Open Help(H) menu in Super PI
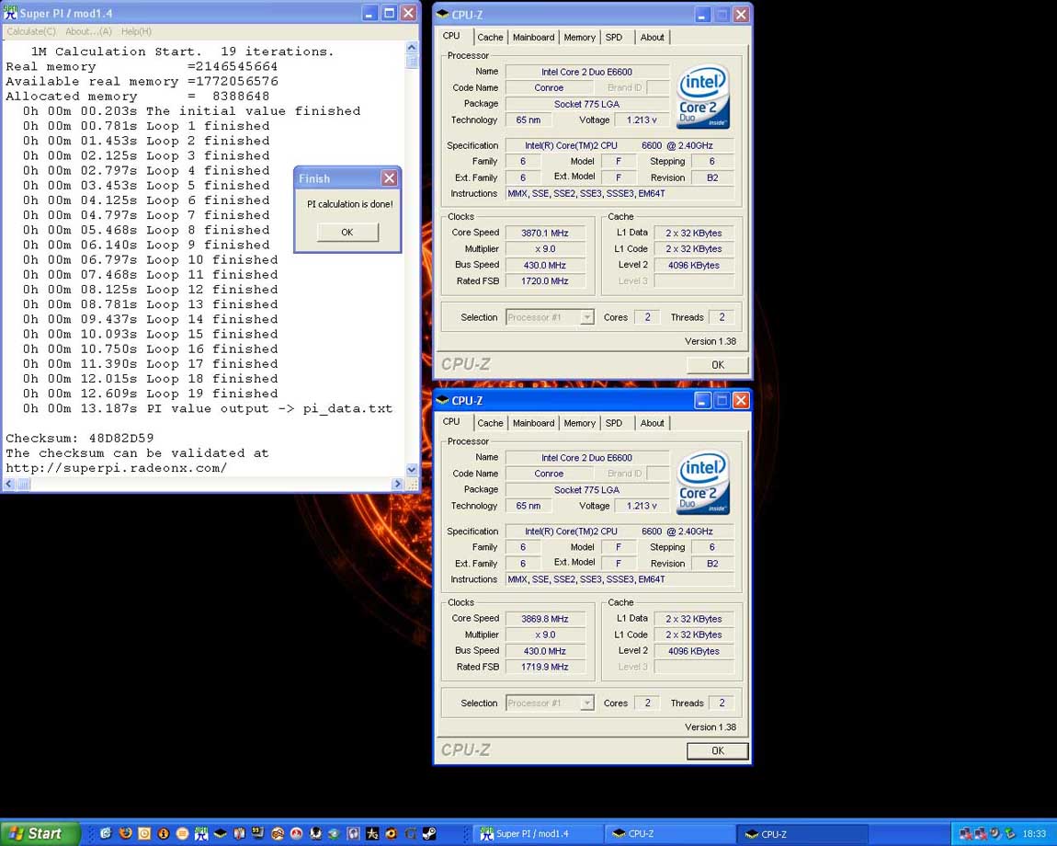1057x846 pixels. (x=136, y=31)
